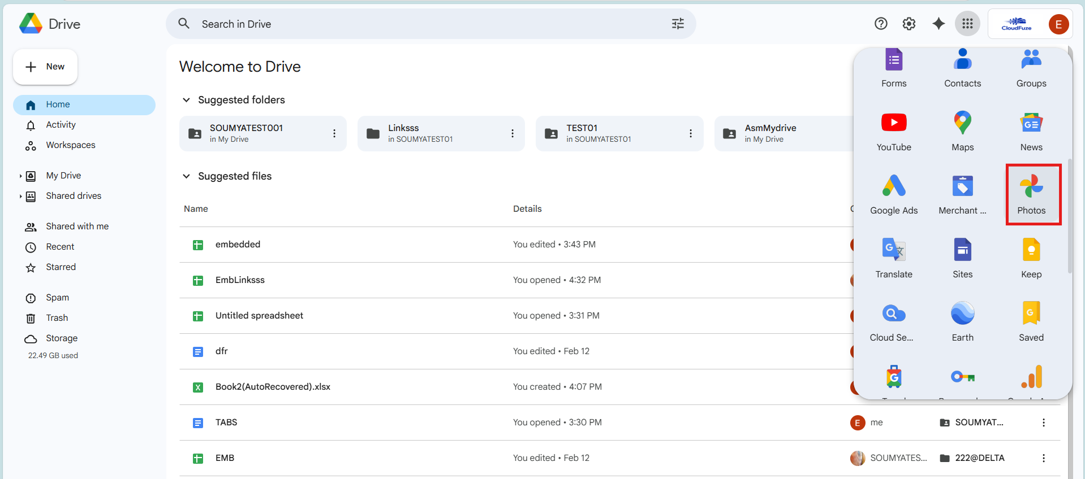
Task: Collapse the Suggested folders section
Action: pos(186,100)
